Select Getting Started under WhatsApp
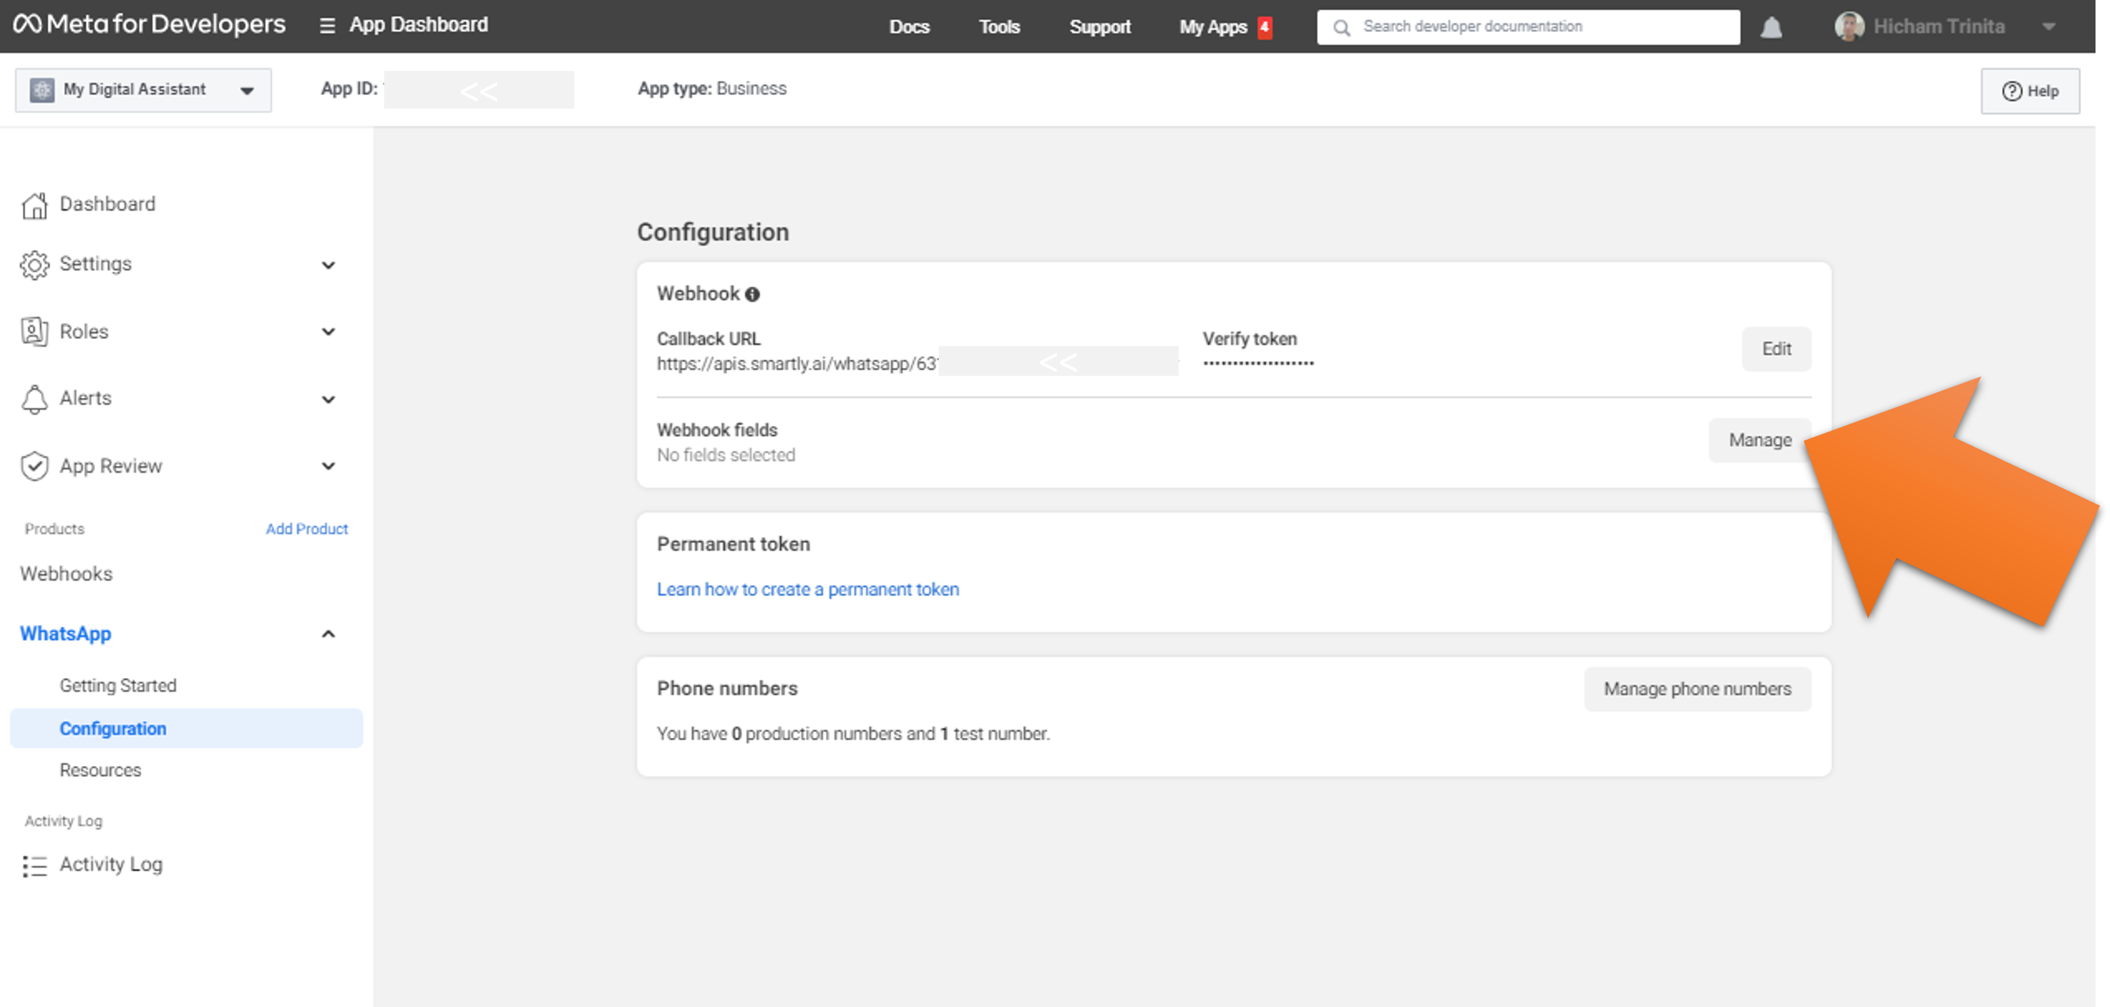Image resolution: width=2110 pixels, height=1007 pixels. click(118, 685)
